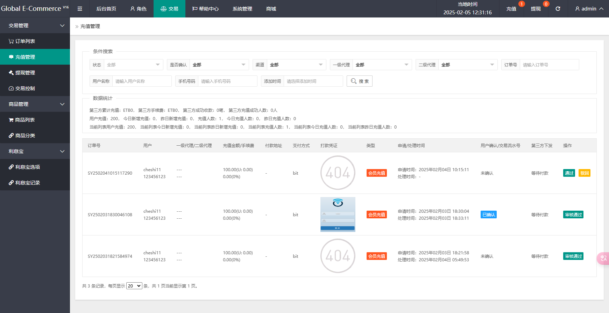Approve the first order with 通过 button

coord(569,173)
